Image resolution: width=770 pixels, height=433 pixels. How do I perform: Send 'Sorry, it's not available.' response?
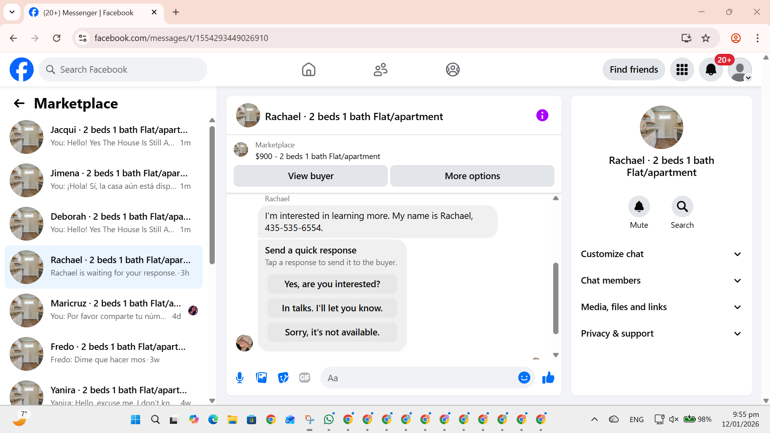(332, 332)
